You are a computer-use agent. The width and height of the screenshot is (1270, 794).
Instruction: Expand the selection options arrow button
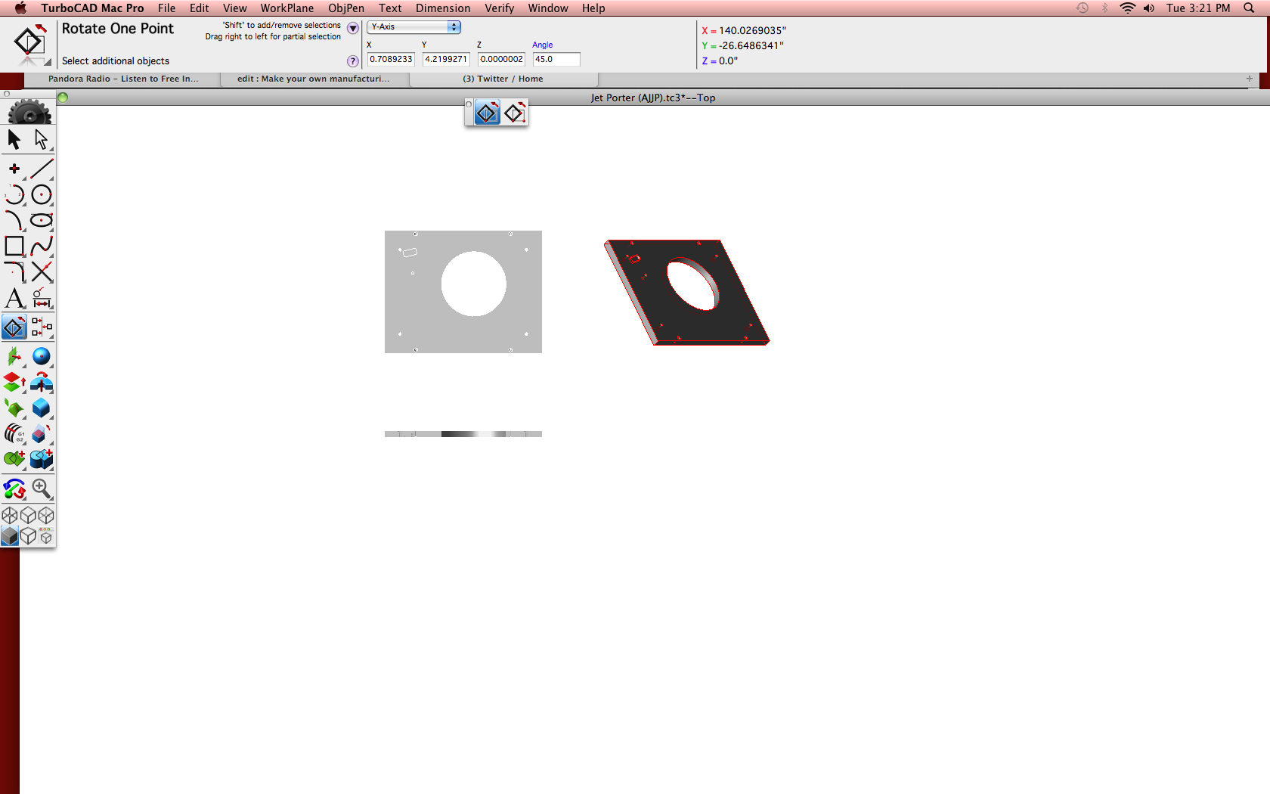coord(353,28)
